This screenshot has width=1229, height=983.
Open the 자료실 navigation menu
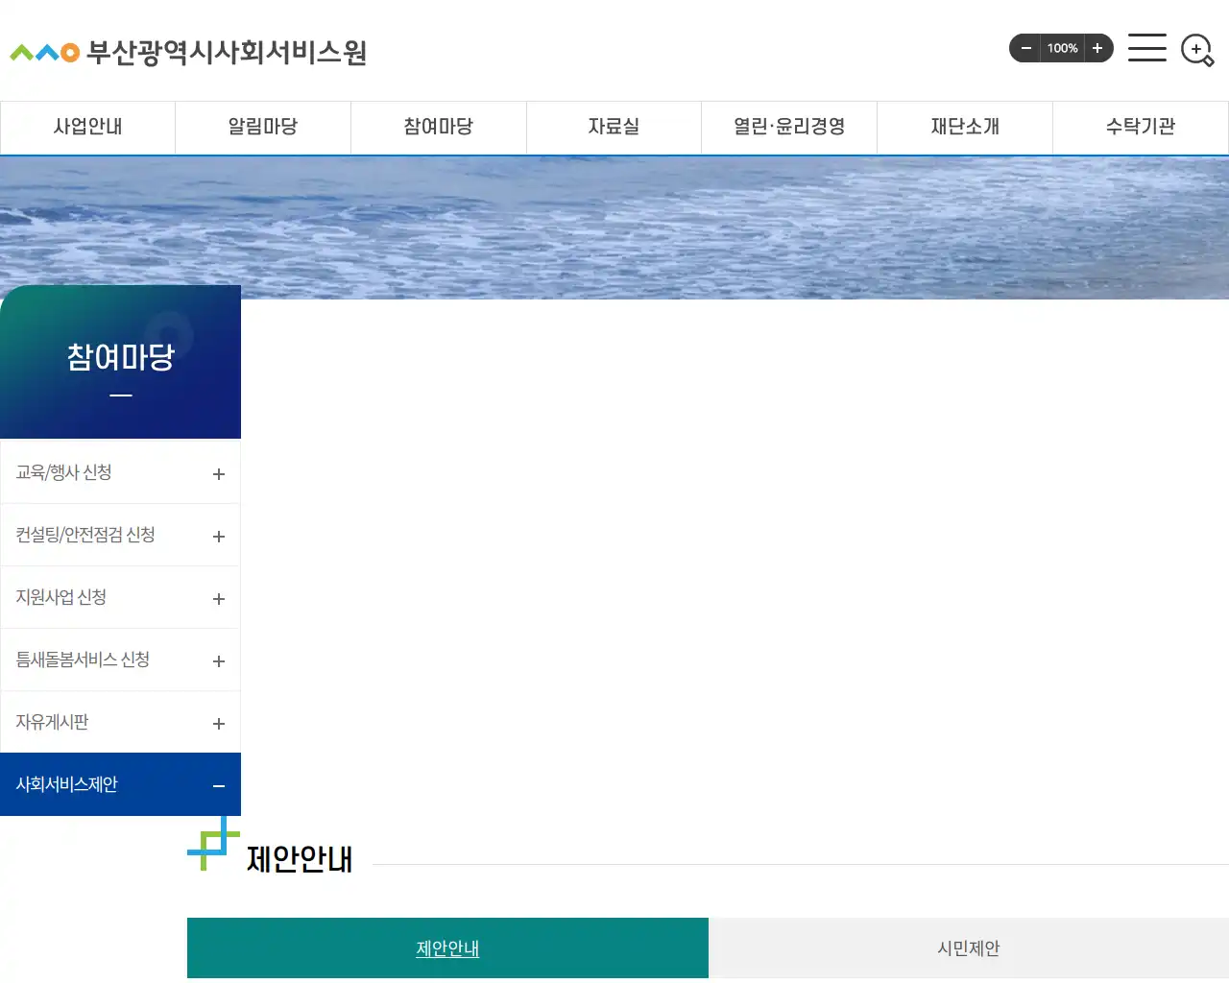click(x=614, y=127)
